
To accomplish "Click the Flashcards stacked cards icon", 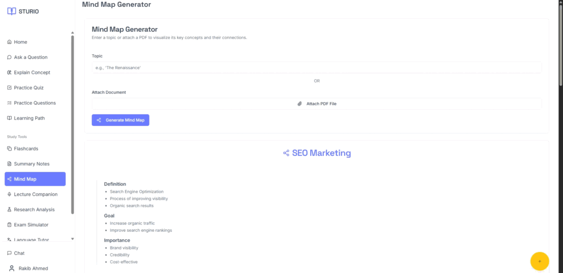I will [x=9, y=148].
